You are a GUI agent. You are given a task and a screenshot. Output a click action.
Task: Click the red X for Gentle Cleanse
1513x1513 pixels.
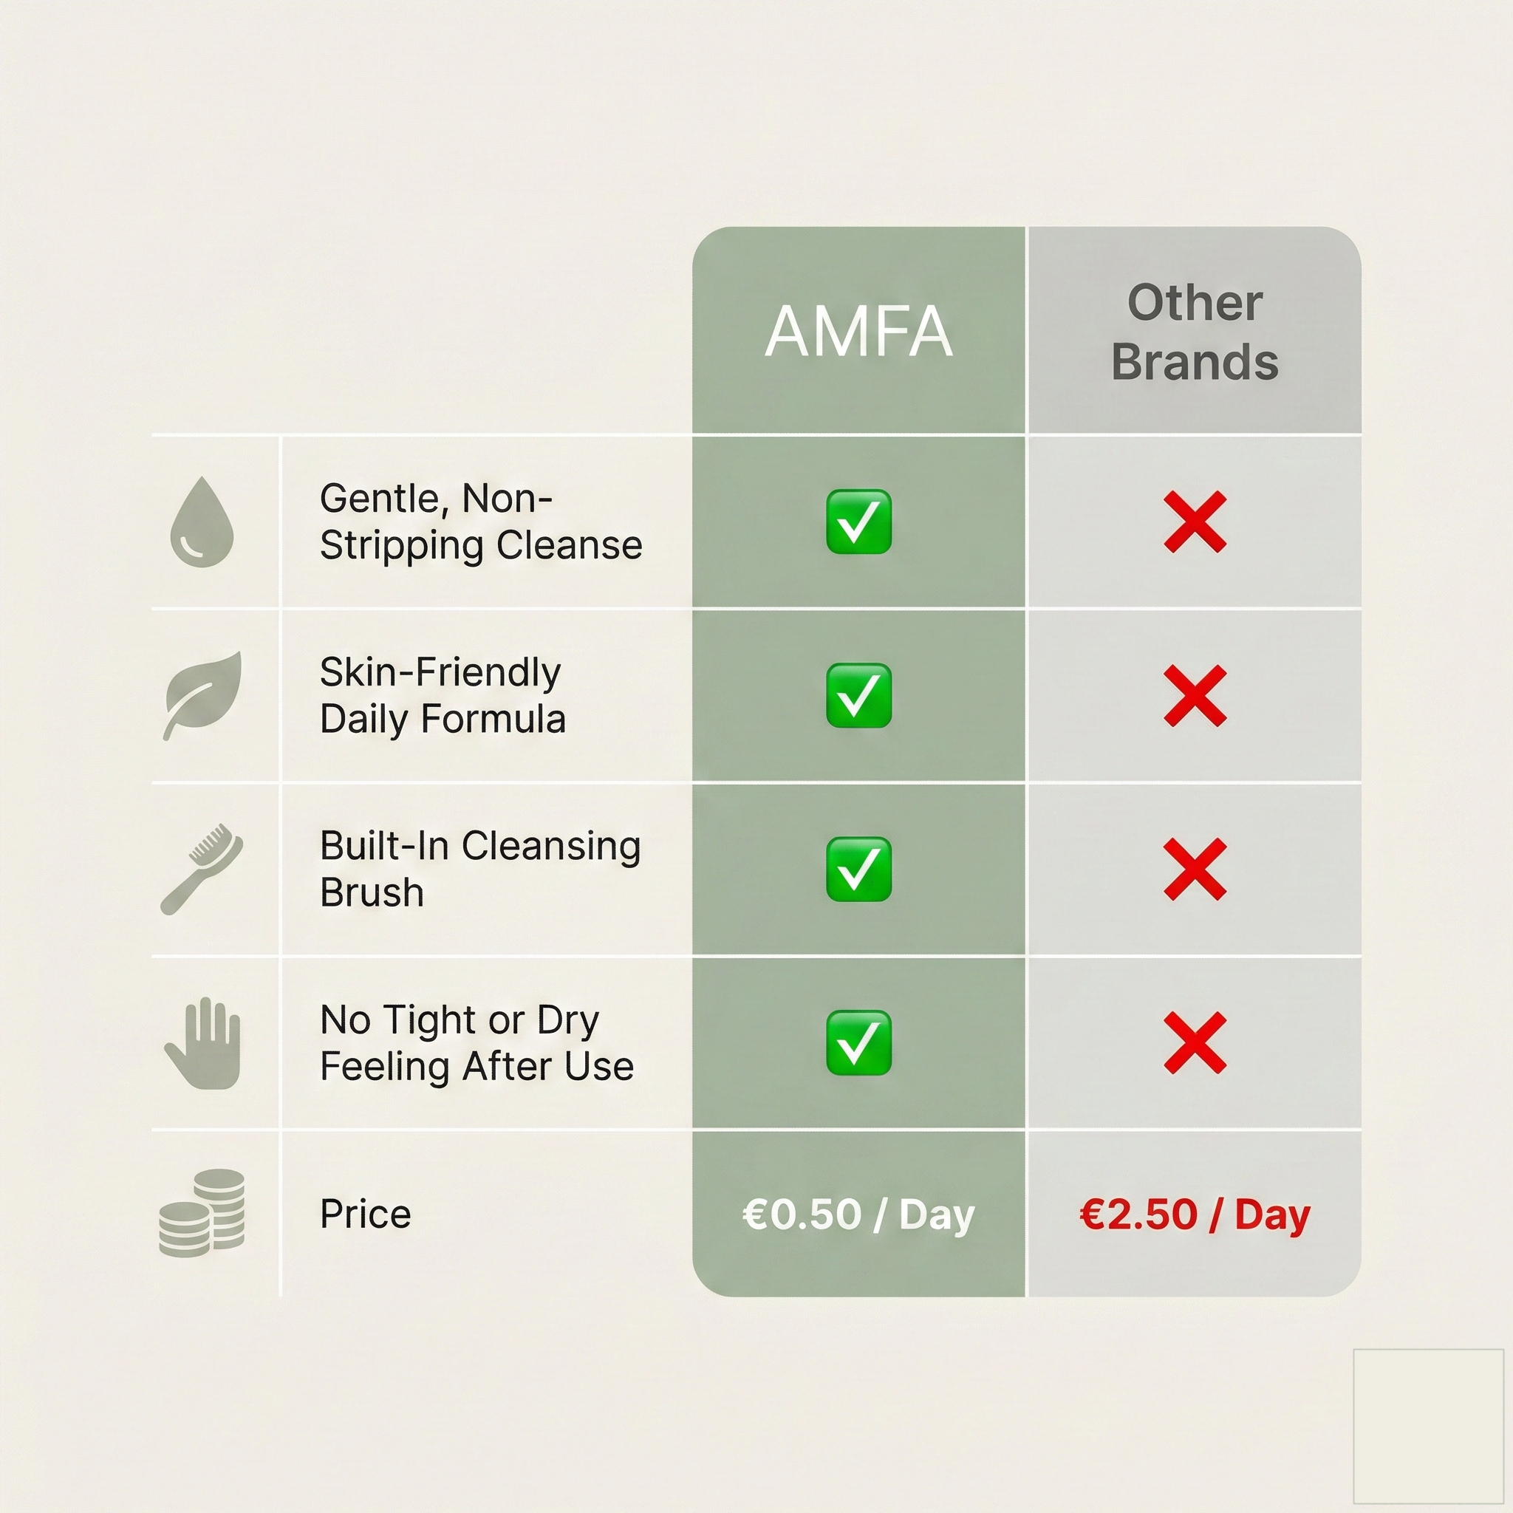click(1195, 522)
